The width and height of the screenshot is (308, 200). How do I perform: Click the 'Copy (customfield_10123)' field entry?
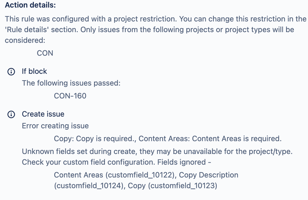point(172,185)
